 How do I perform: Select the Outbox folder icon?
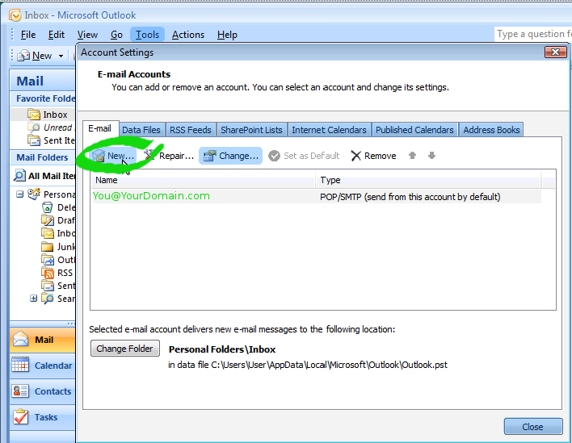pyautogui.click(x=48, y=260)
